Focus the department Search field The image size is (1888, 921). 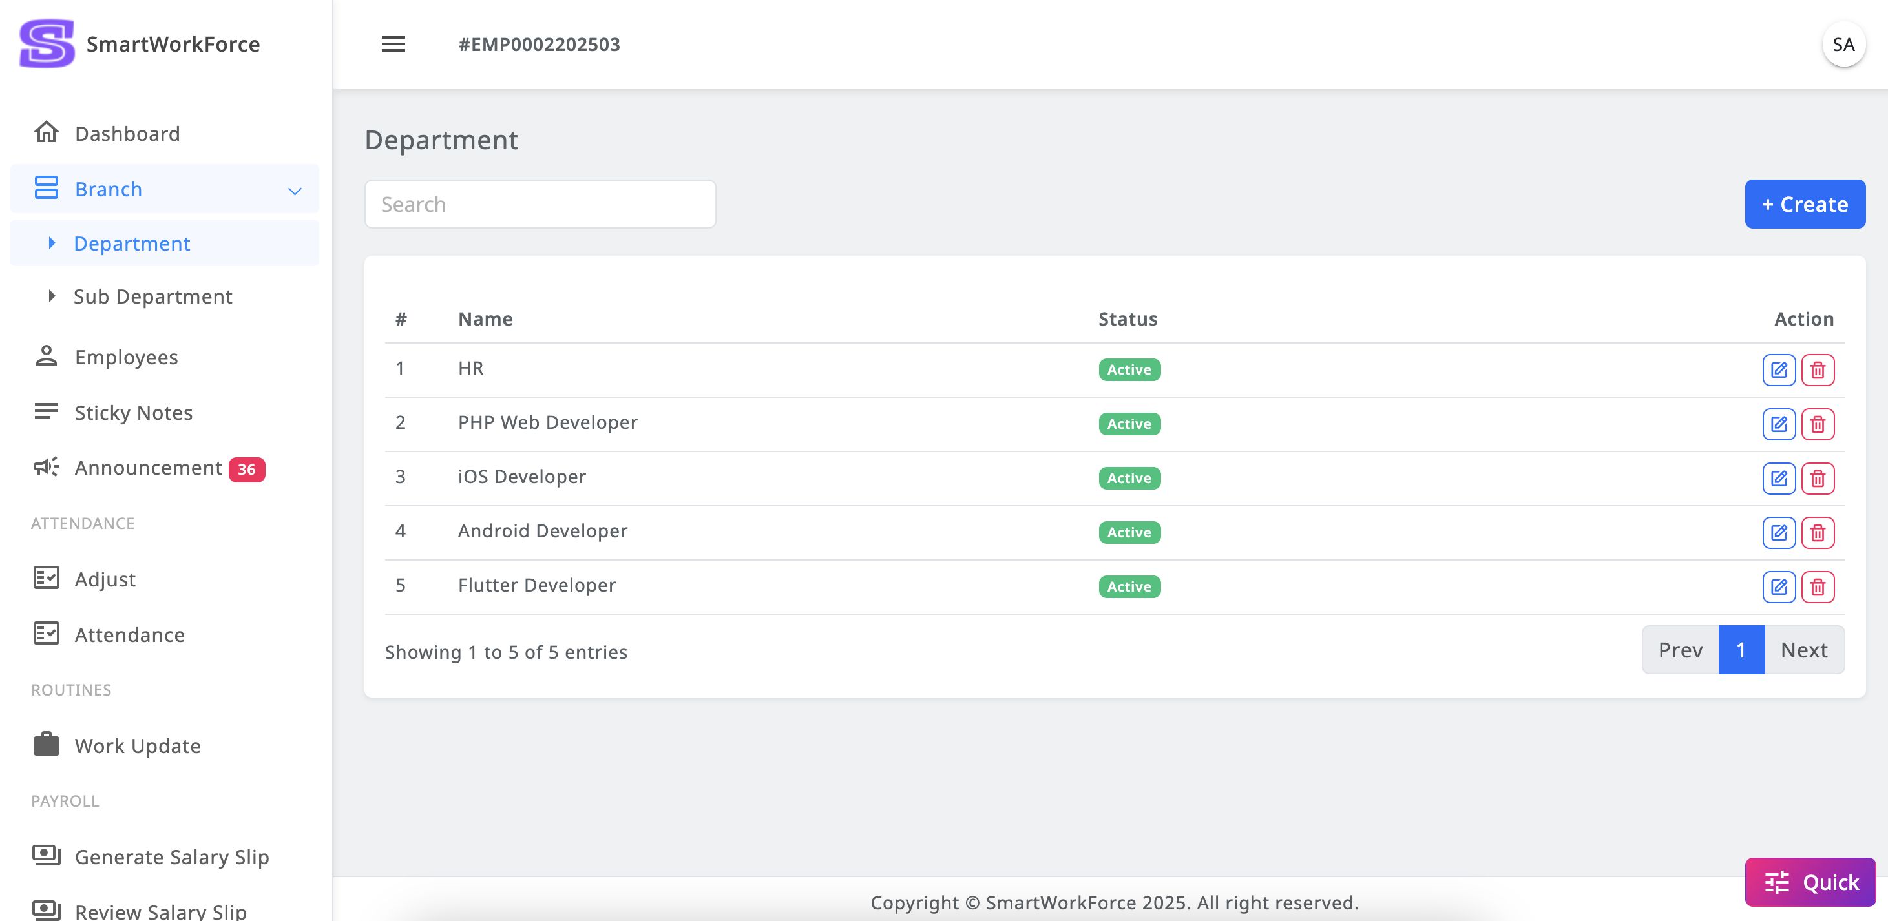click(x=540, y=203)
